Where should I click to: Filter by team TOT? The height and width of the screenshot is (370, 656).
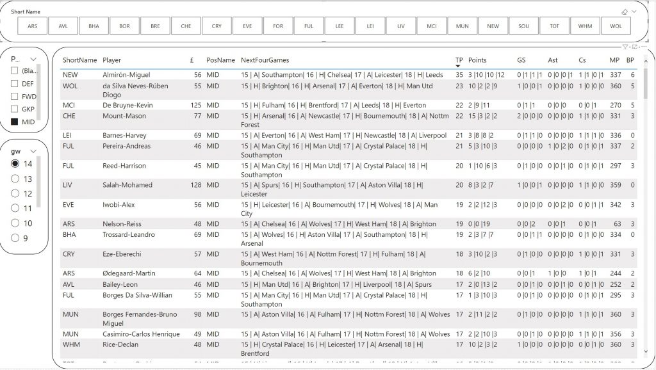coord(554,26)
